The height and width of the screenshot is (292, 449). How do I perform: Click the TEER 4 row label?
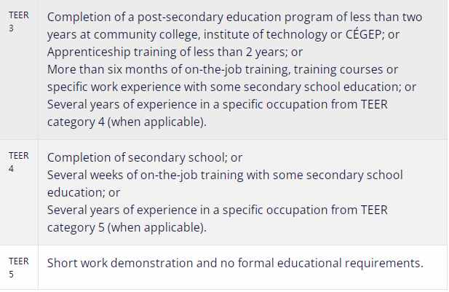(19, 162)
